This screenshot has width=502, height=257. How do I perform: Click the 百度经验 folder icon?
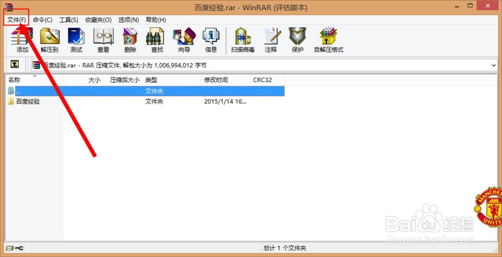pos(11,102)
